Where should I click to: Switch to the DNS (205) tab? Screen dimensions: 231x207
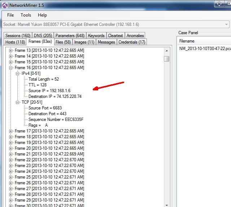(43, 36)
